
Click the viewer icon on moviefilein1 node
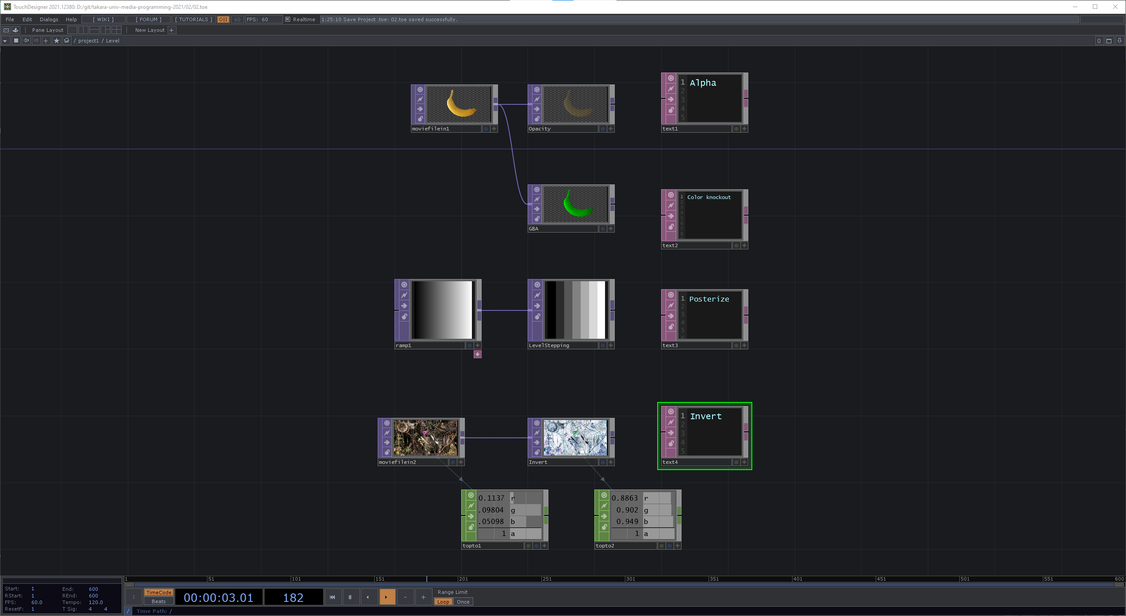tap(420, 90)
